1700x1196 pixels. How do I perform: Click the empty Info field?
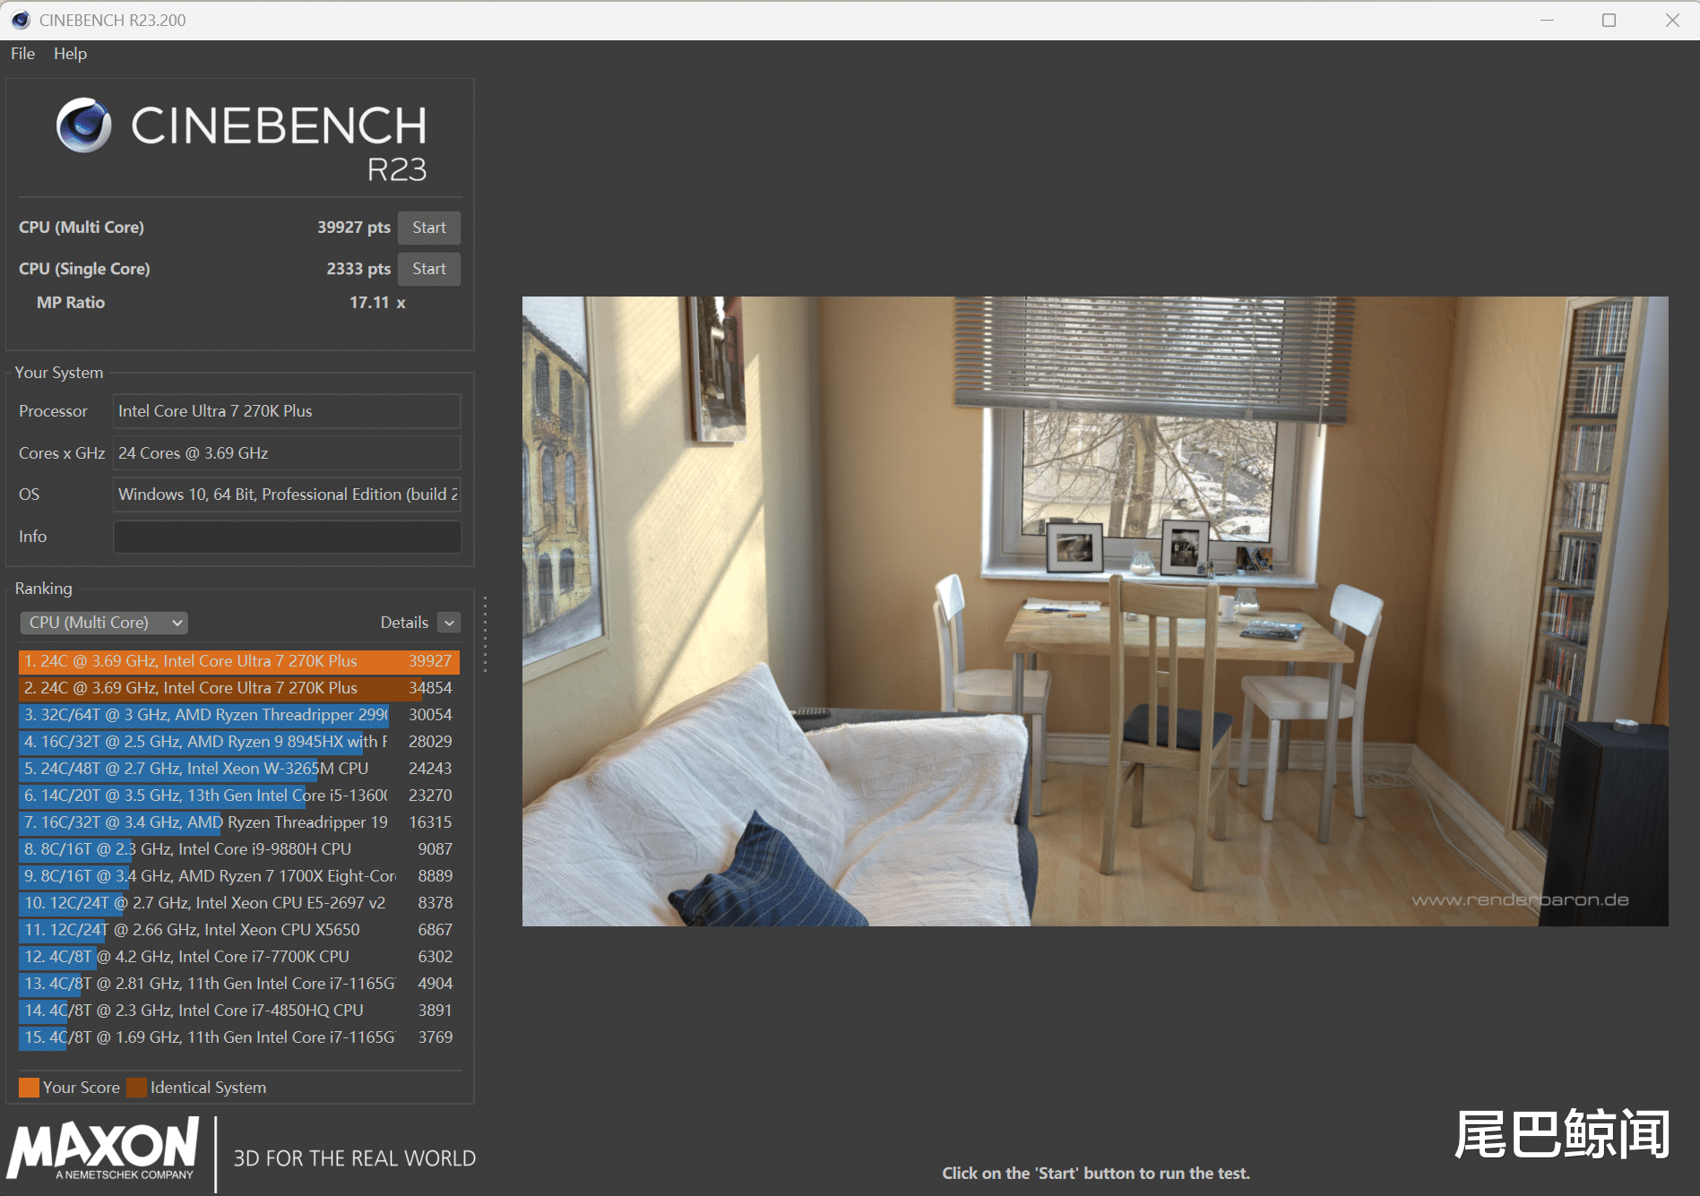click(x=287, y=537)
